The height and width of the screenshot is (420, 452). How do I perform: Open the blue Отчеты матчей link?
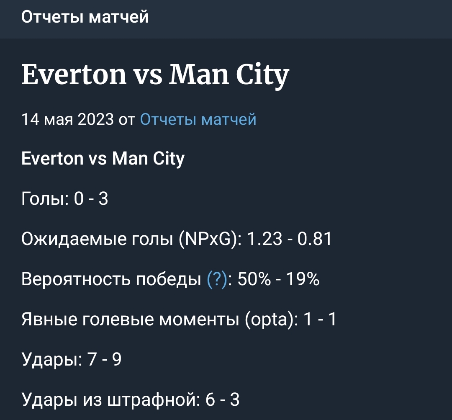pos(198,119)
